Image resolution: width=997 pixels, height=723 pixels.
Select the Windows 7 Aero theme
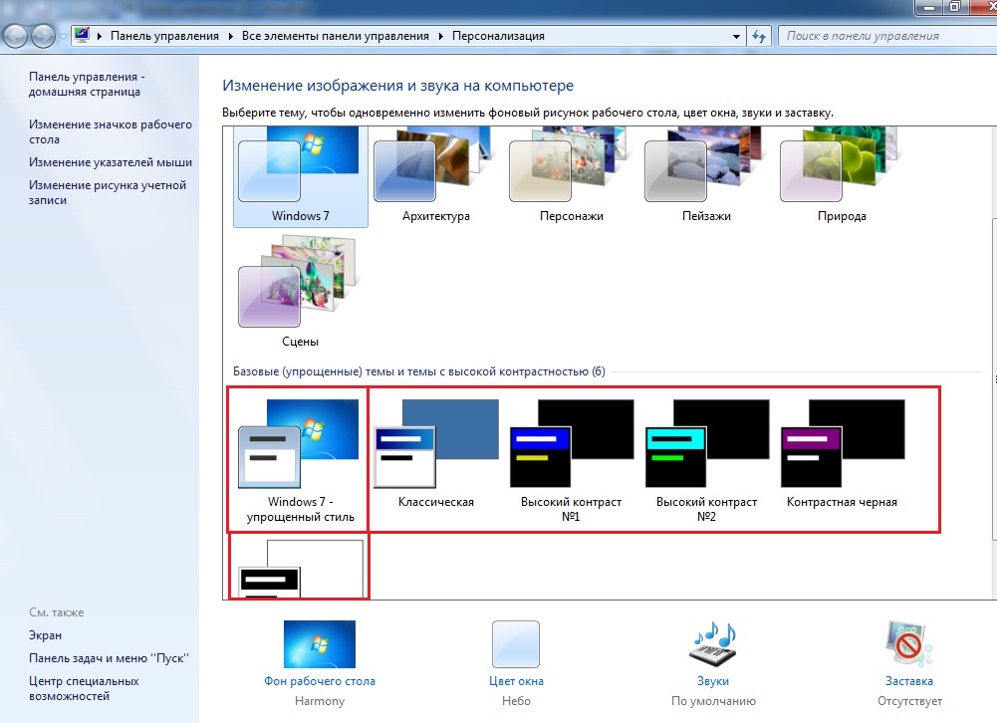point(300,175)
